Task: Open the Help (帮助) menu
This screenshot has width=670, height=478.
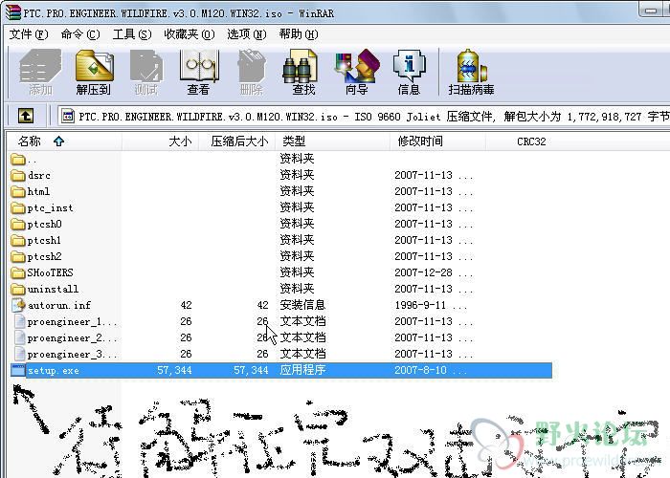Action: (x=299, y=34)
